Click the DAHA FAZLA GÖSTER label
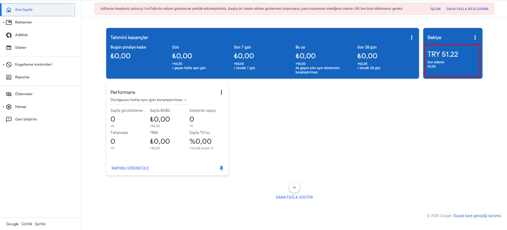507x230 pixels. point(294,197)
